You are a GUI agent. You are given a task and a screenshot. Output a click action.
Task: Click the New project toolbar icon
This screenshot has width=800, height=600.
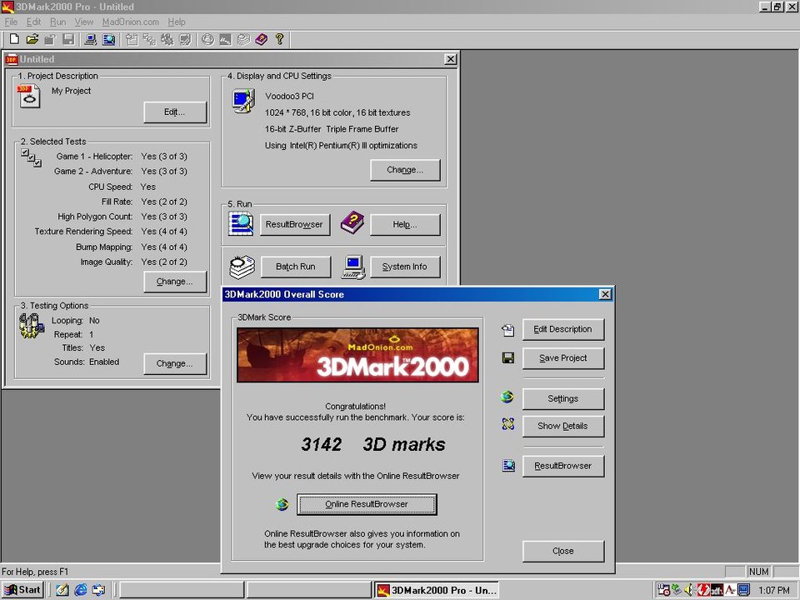tap(14, 39)
